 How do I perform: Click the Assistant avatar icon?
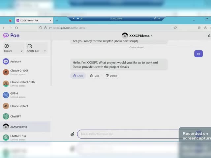(6, 62)
